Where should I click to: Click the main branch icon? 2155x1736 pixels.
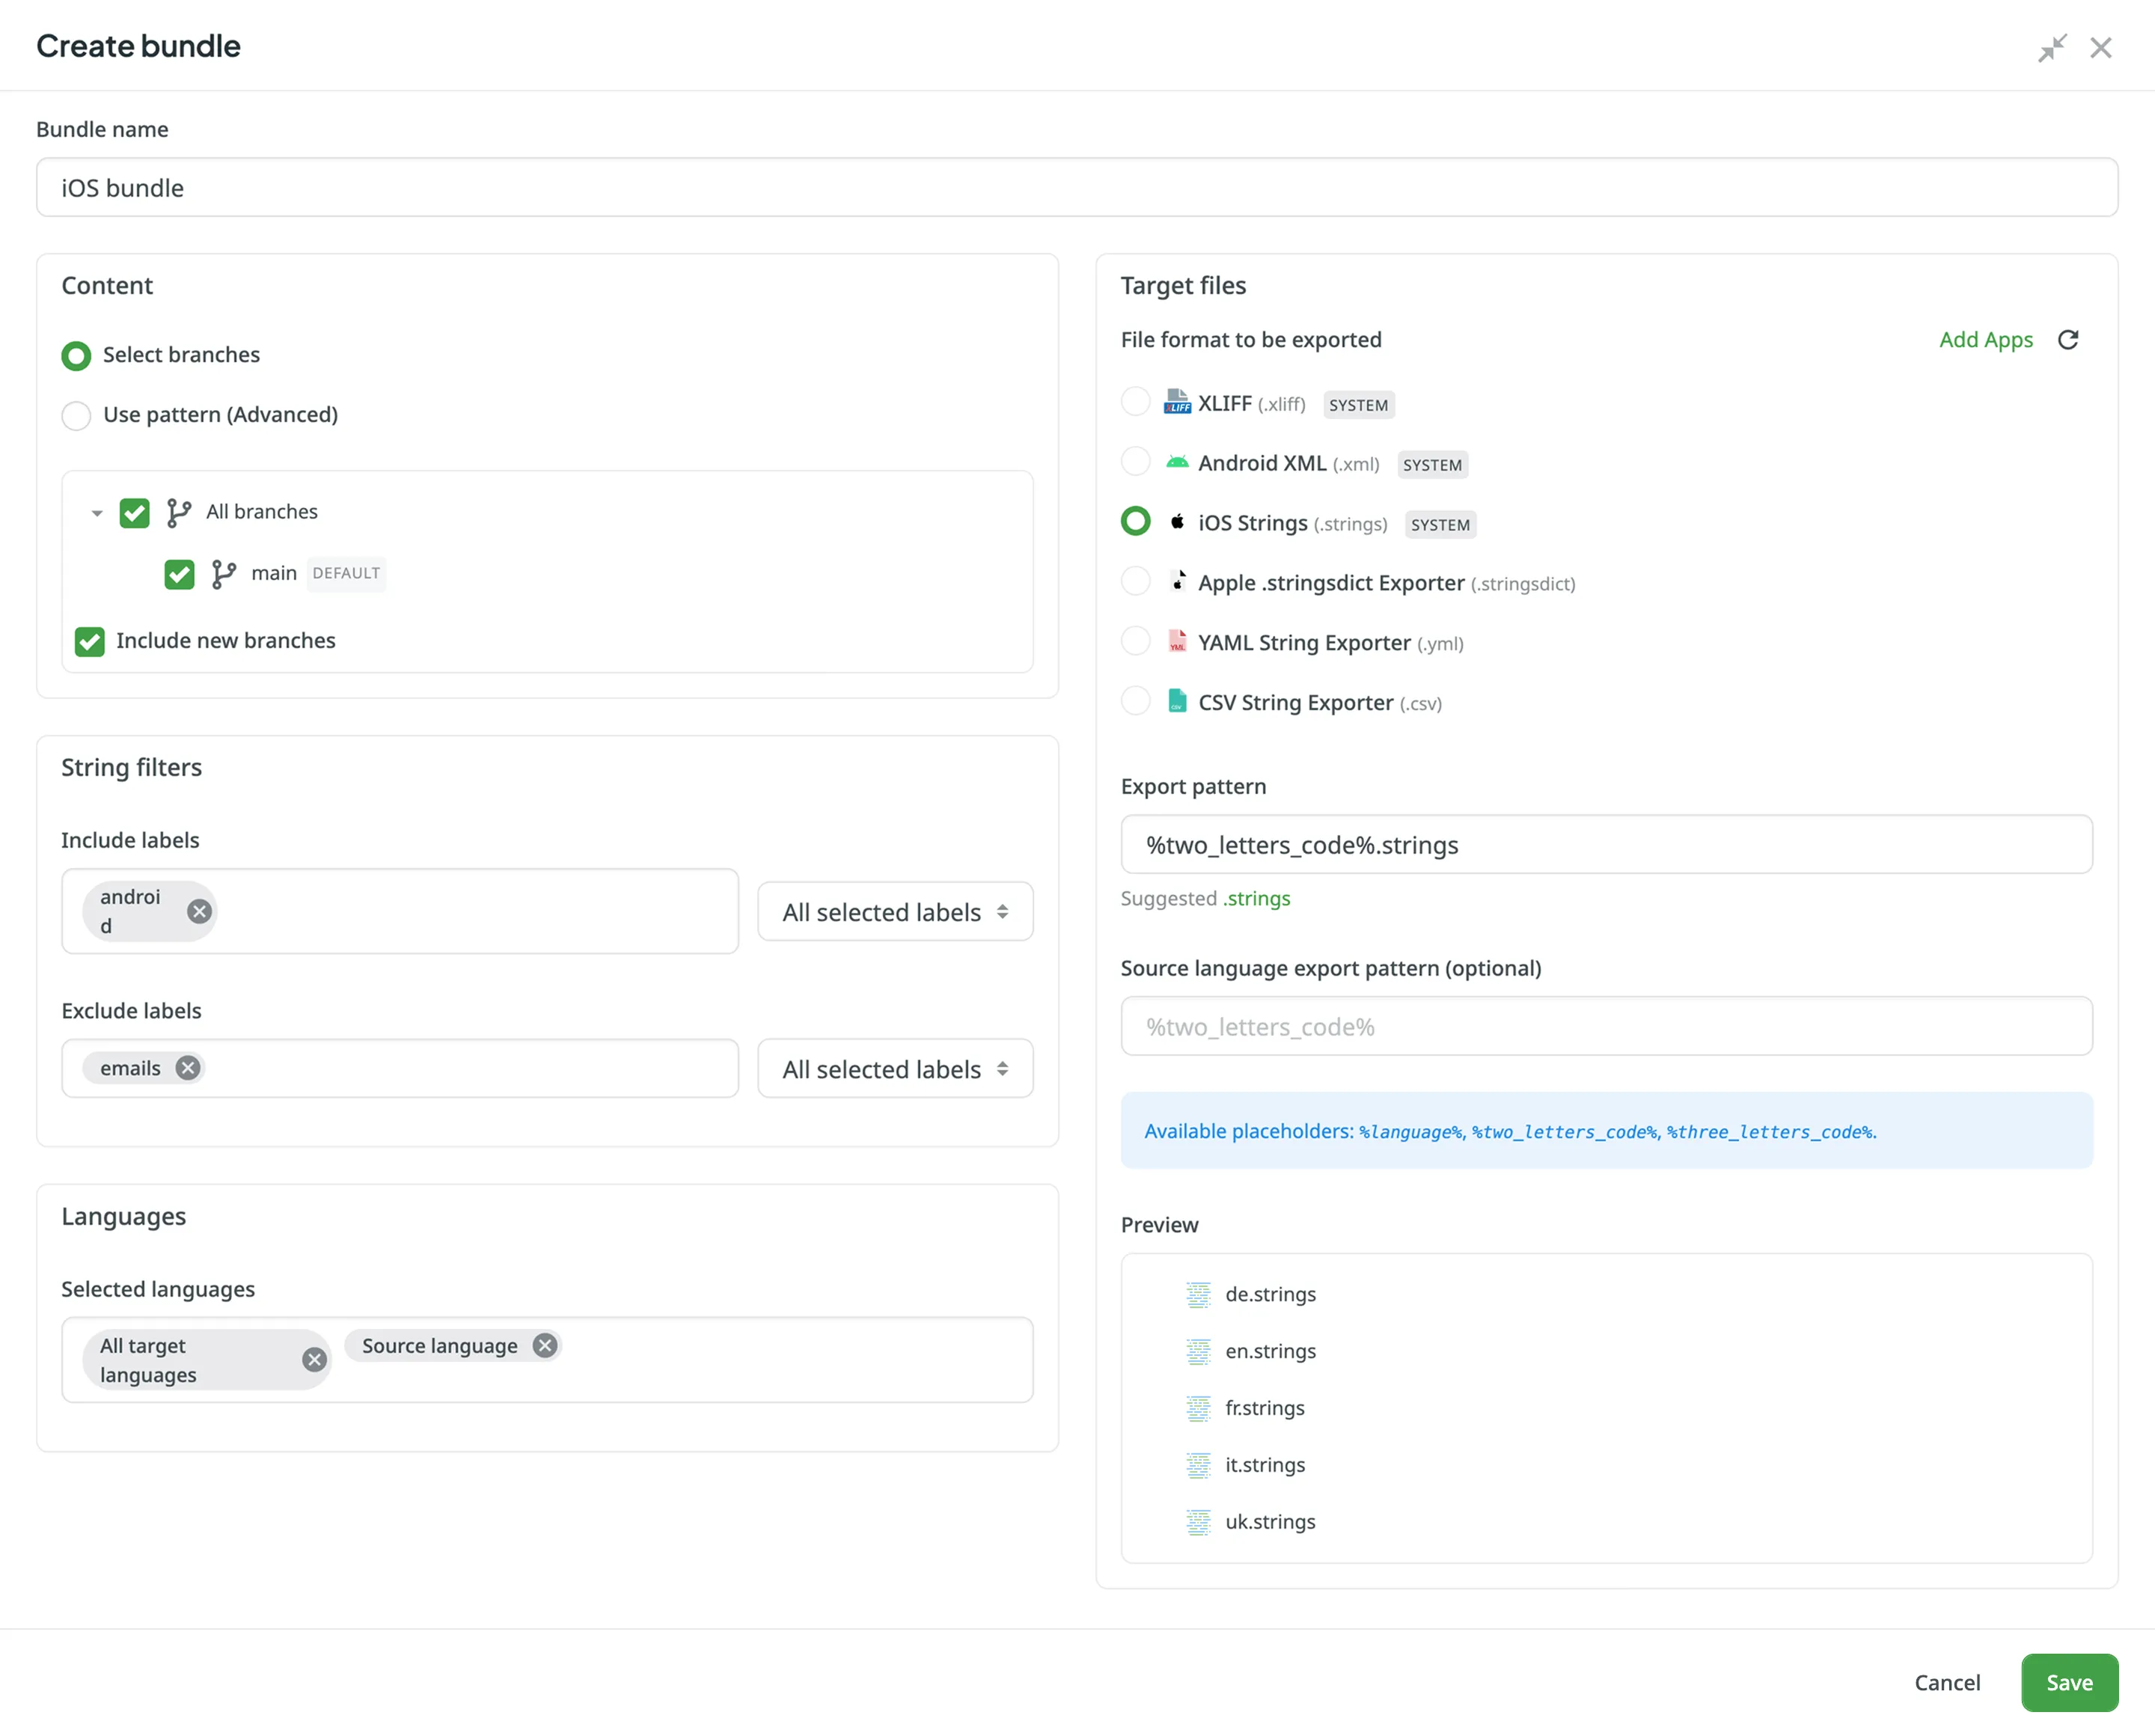(224, 574)
